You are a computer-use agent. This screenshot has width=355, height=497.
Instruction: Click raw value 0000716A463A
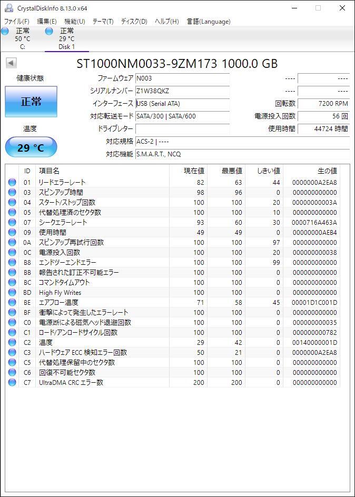[x=314, y=223]
